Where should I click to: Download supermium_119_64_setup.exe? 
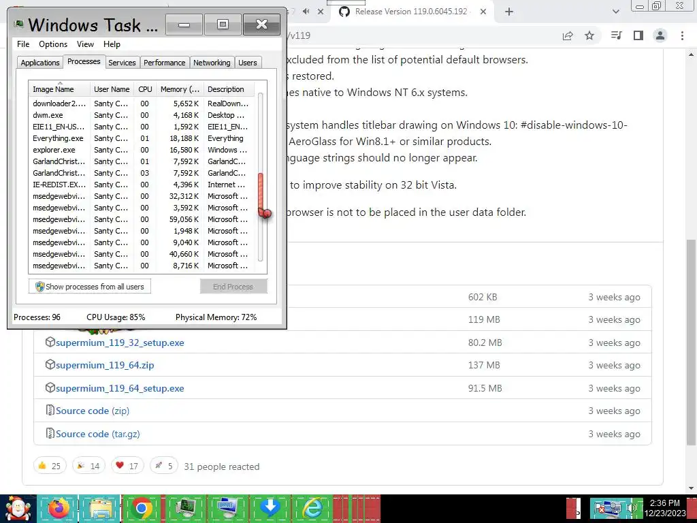(120, 387)
